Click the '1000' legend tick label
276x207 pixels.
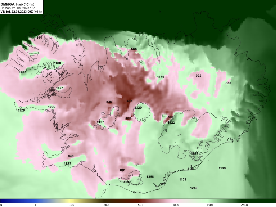pos(176,205)
